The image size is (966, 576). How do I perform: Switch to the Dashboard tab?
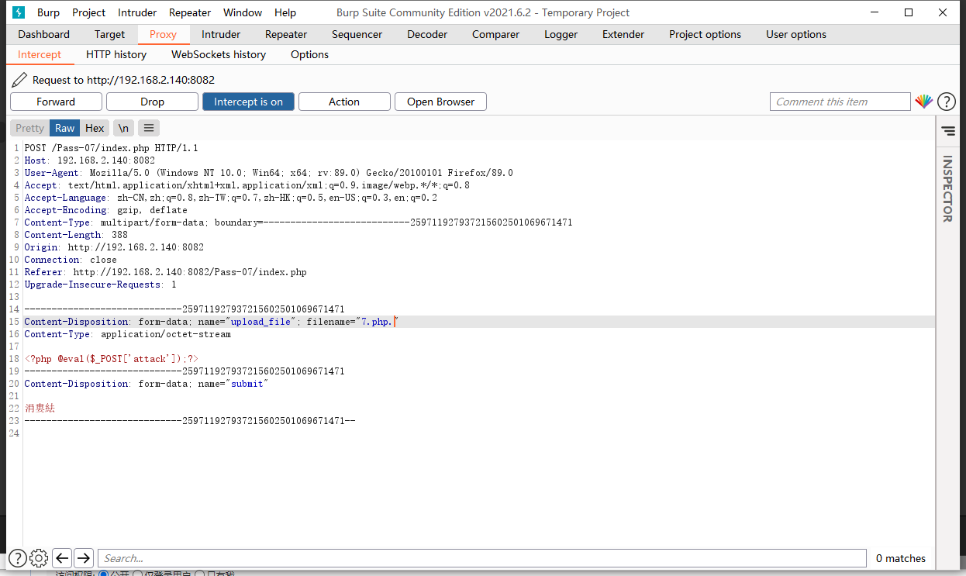(x=44, y=34)
